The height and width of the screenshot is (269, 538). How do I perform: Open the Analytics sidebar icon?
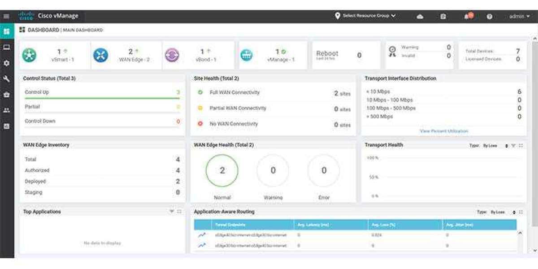coord(6,126)
